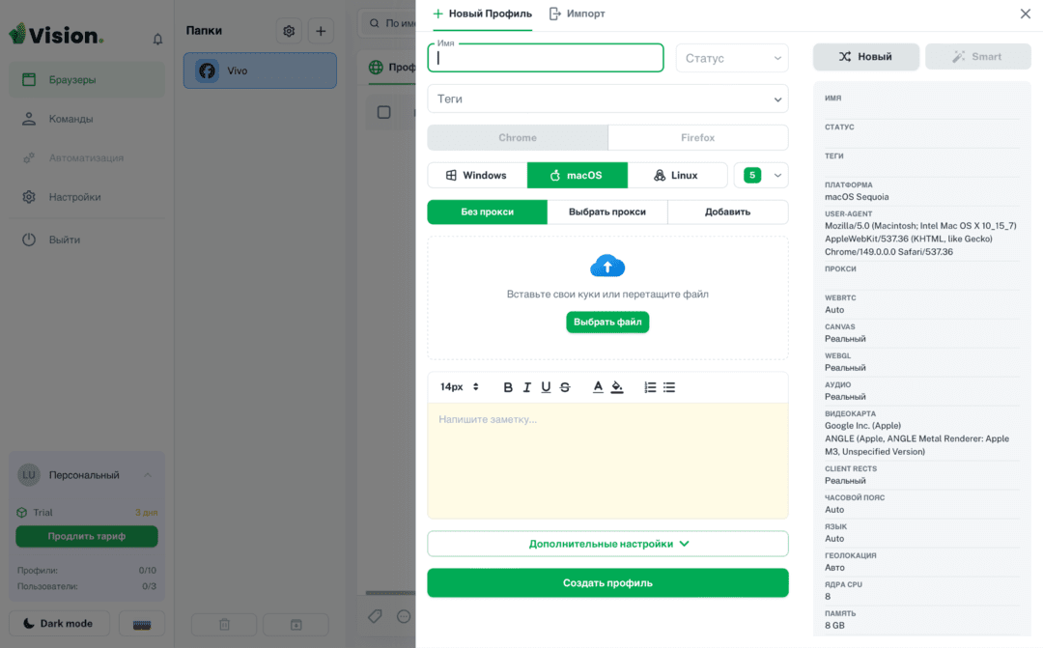Viewport: 1043px width, 648px height.
Task: Select the Vivo folder
Action: pyautogui.click(x=260, y=70)
